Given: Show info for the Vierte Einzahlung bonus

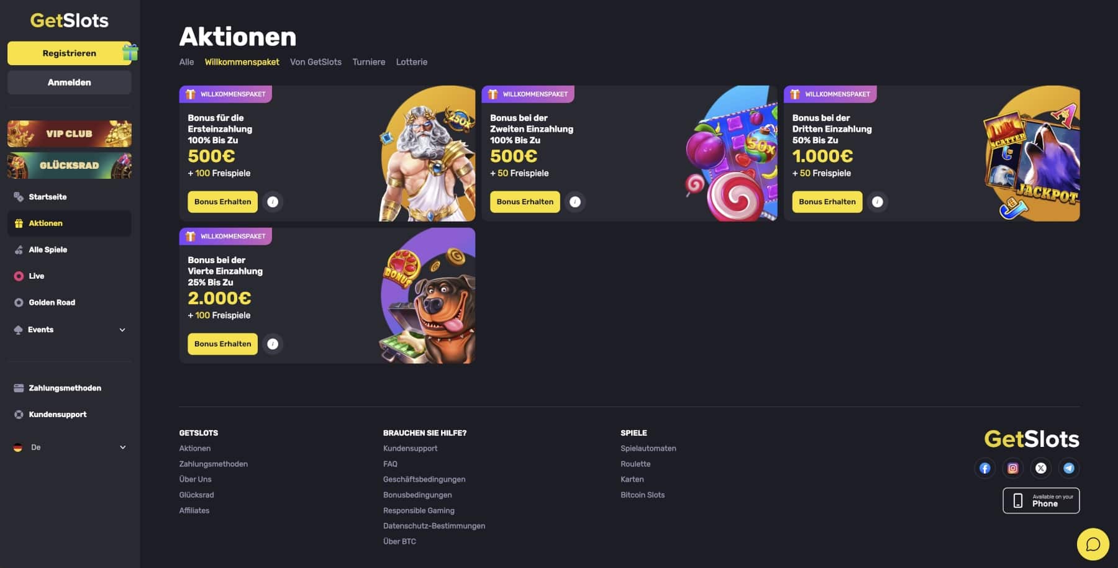Looking at the screenshot, I should (x=273, y=344).
